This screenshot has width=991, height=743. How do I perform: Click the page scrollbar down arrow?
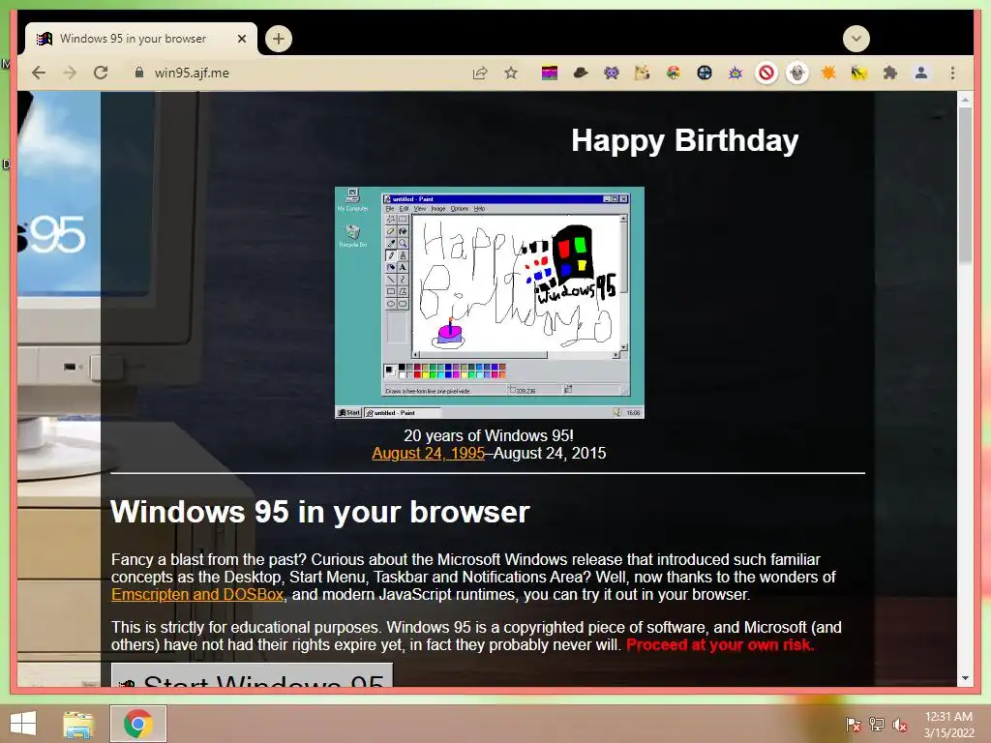pyautogui.click(x=965, y=678)
